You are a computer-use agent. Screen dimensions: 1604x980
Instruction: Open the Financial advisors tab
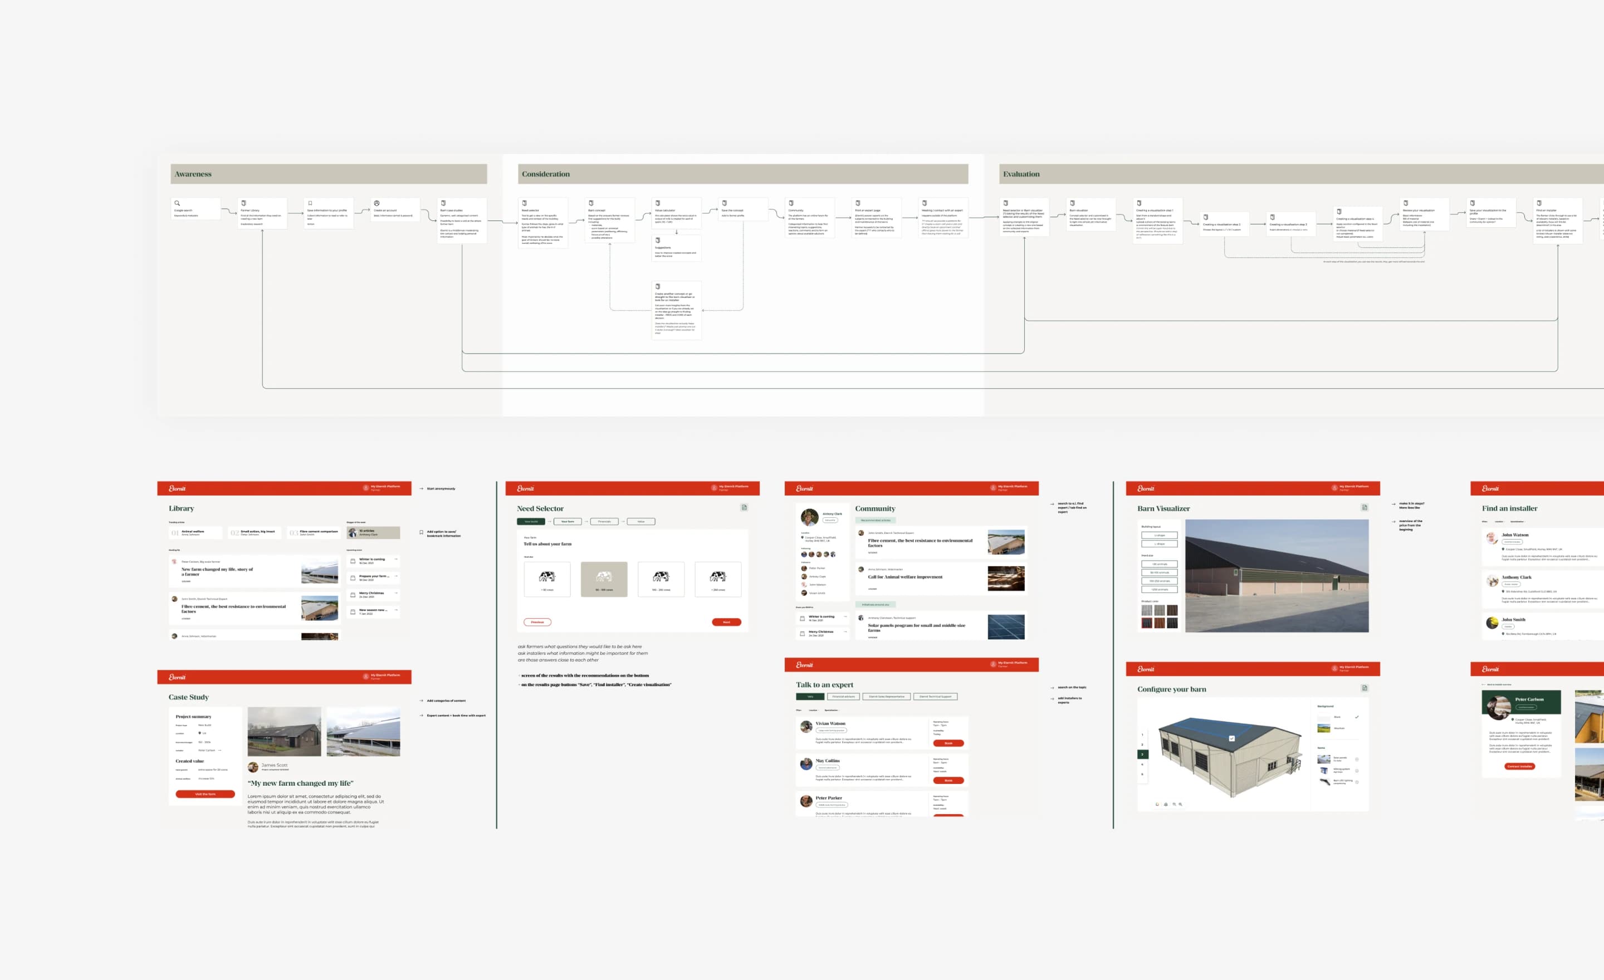(x=844, y=697)
